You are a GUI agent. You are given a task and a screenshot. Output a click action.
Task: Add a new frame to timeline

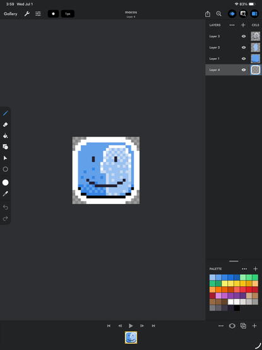pos(254,326)
